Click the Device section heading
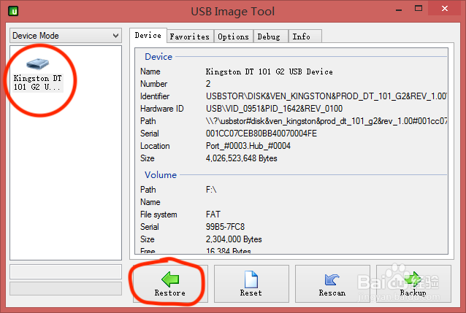This screenshot has width=466, height=313. [x=158, y=56]
